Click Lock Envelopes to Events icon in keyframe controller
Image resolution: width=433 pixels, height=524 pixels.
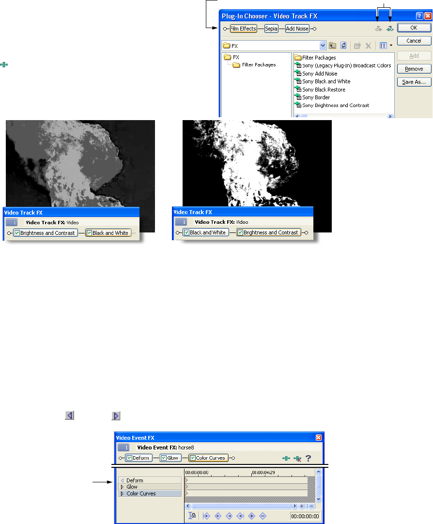tap(192, 516)
